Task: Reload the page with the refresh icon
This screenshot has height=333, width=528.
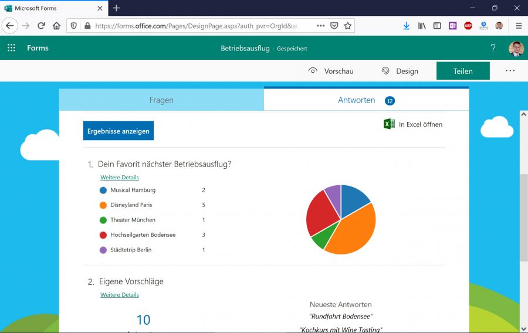Action: pos(41,26)
